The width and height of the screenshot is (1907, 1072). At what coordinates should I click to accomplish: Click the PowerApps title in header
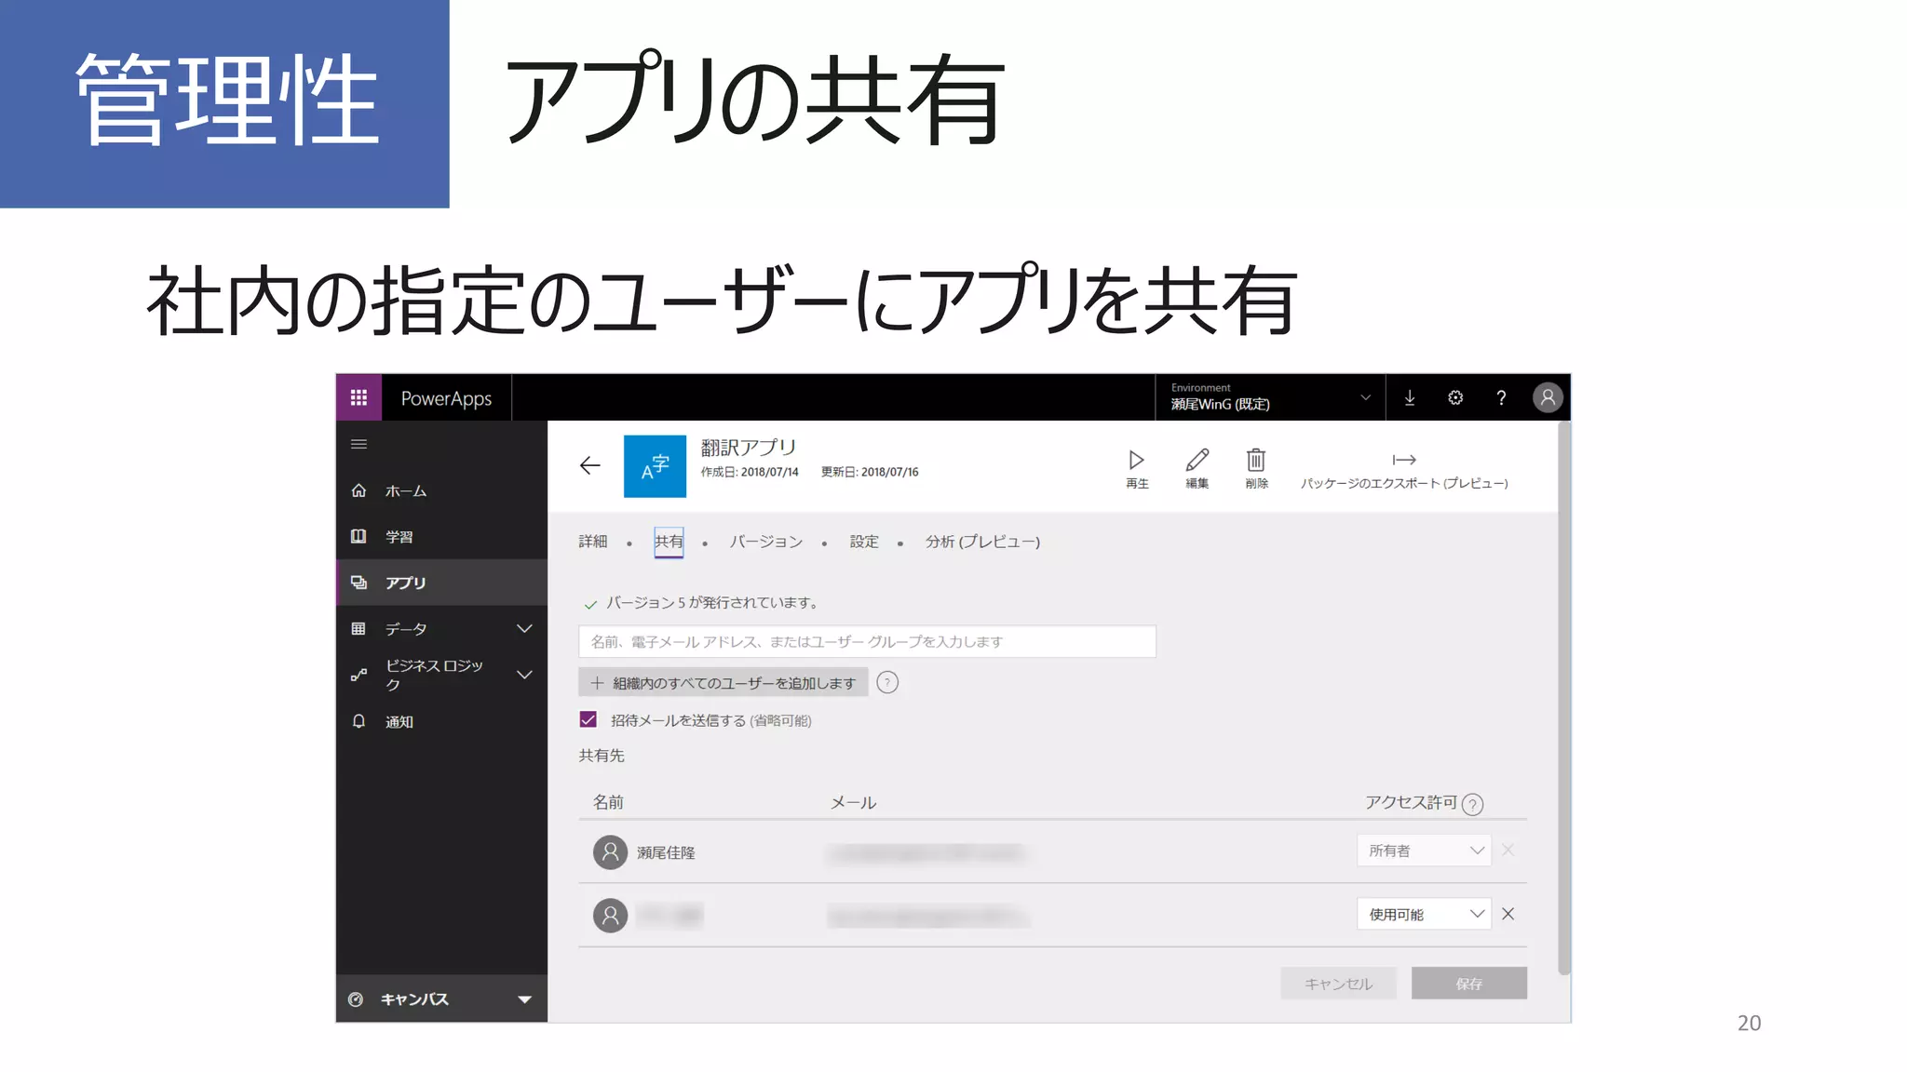[x=446, y=398]
